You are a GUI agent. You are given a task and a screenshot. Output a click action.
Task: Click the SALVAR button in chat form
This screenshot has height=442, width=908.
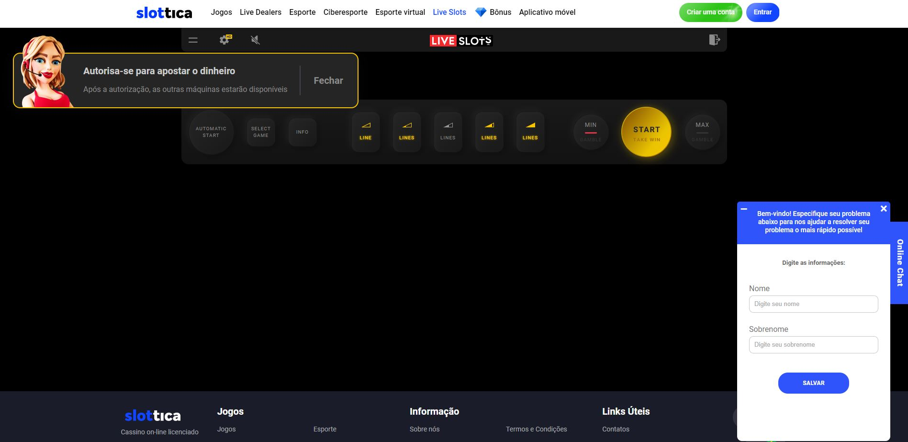pos(813,383)
